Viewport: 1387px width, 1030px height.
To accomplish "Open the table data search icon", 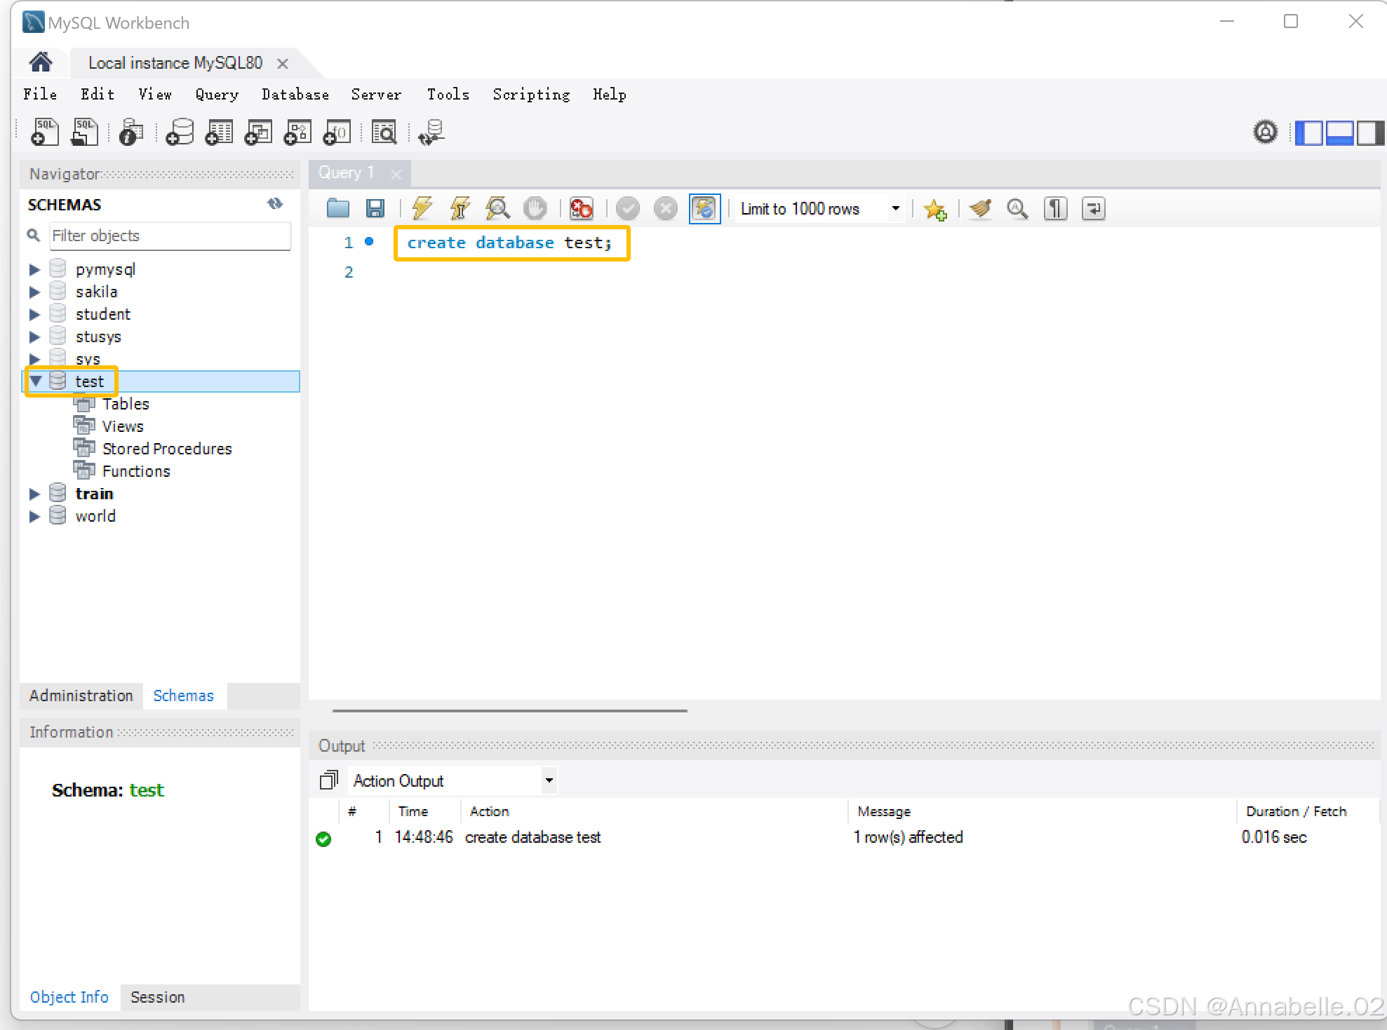I will [384, 132].
